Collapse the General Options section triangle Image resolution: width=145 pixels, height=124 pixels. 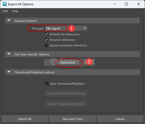pos(9,20)
